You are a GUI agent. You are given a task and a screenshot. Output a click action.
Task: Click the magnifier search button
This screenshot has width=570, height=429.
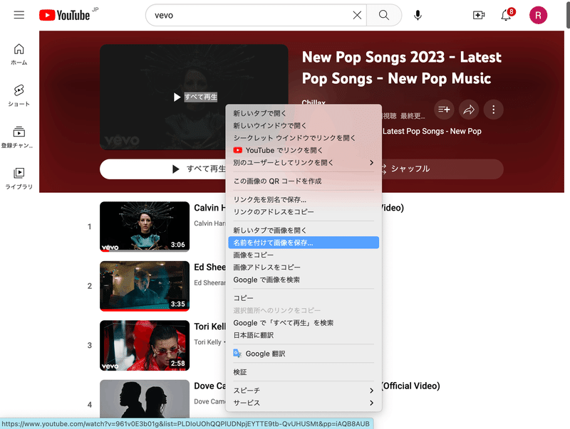tap(384, 15)
